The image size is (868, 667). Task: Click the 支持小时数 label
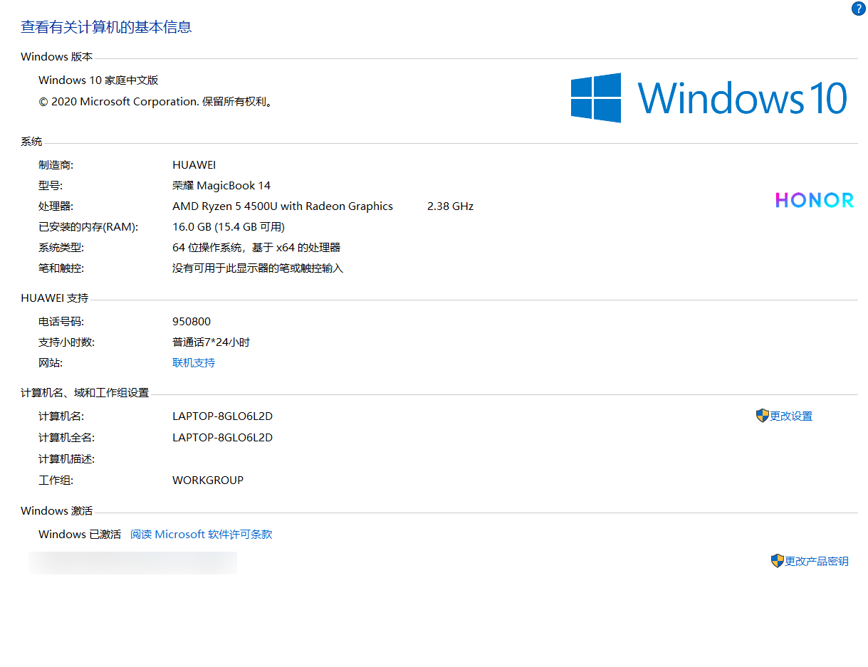[x=67, y=342]
